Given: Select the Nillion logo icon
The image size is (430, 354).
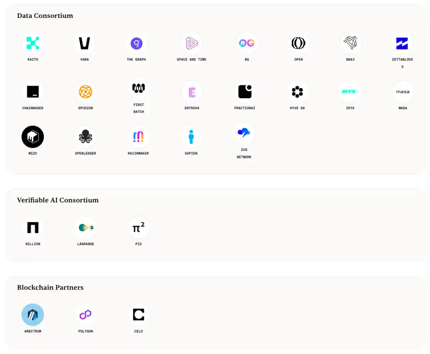Looking at the screenshot, I should [33, 228].
